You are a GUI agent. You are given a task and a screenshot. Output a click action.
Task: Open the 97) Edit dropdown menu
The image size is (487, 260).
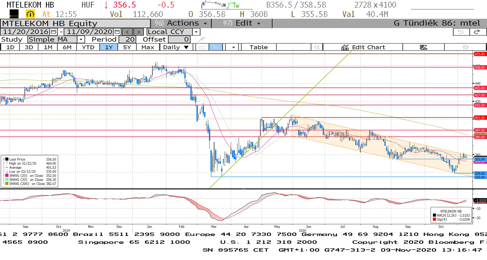coord(241,23)
